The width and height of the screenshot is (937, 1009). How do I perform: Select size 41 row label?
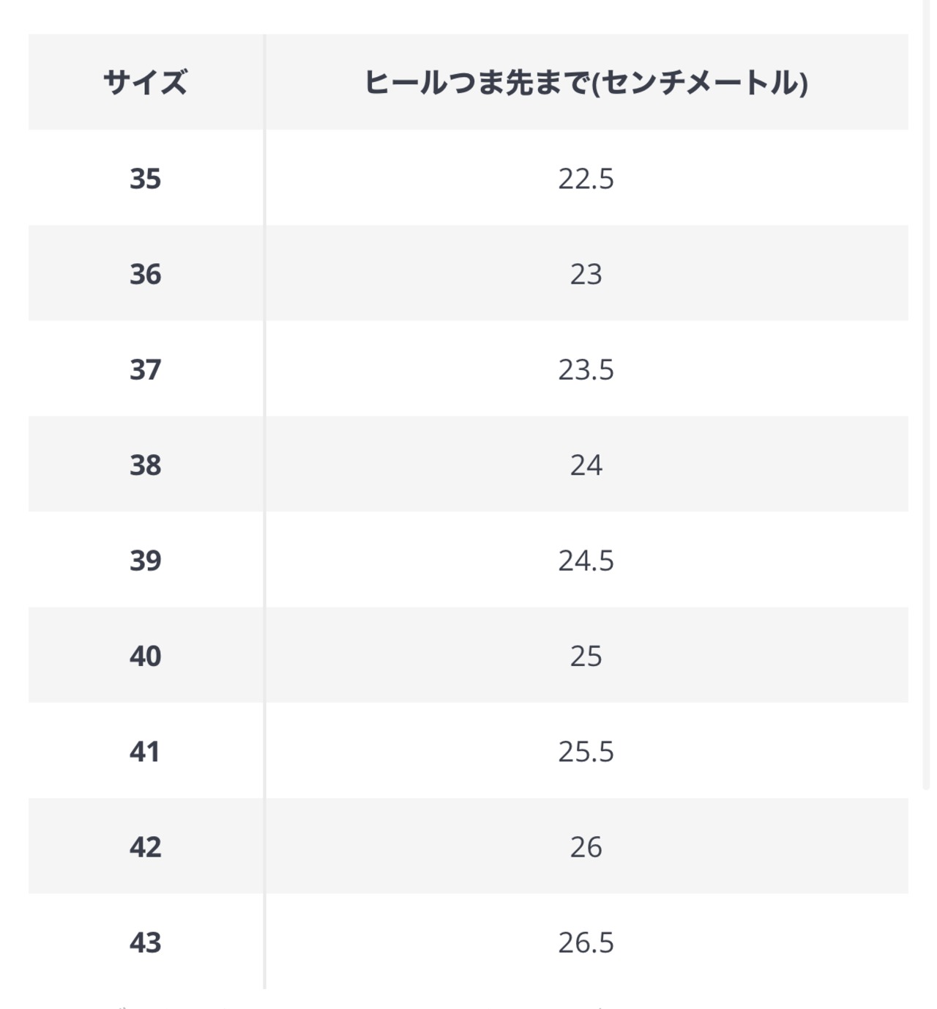point(145,751)
